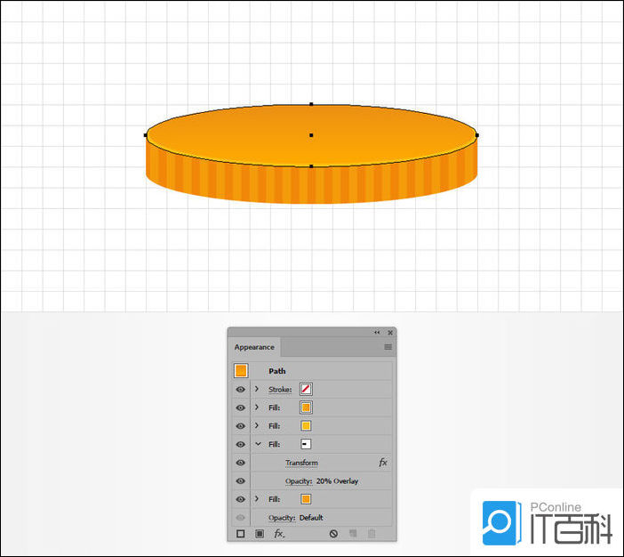Viewport: 624px width, 557px height.
Task: Open the Stroke none swatch
Action: (306, 389)
